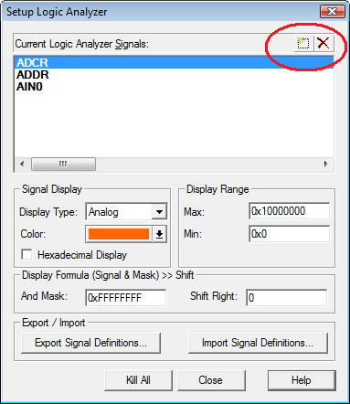
Task: Click the signal list left scroll arrow
Action: tap(22, 164)
